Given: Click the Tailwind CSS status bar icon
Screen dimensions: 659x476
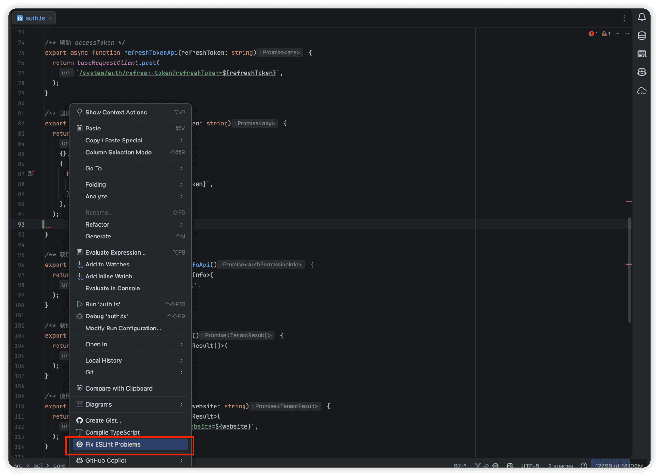Looking at the screenshot, I should pos(486,465).
